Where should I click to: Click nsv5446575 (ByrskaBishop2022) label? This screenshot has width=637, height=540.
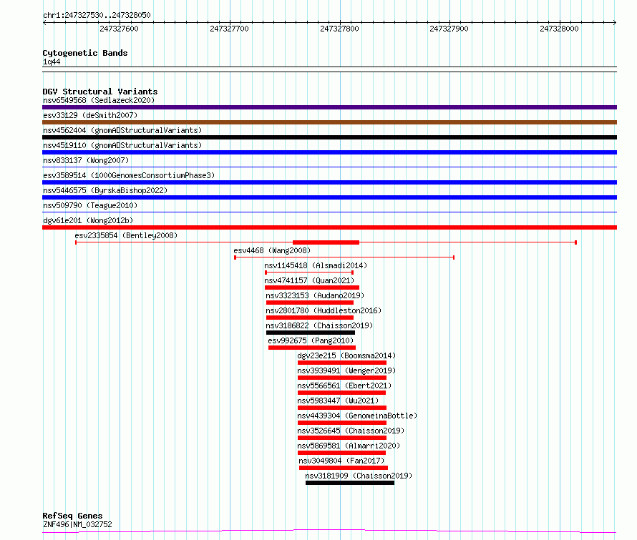click(105, 190)
